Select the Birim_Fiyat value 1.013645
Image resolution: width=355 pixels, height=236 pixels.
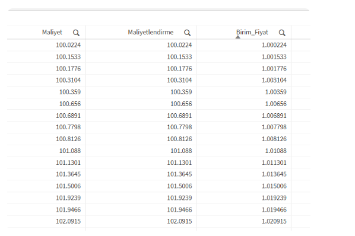pyautogui.click(x=274, y=174)
